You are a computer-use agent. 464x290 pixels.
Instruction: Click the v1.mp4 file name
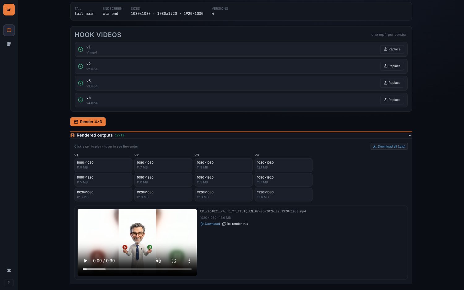coord(92,53)
